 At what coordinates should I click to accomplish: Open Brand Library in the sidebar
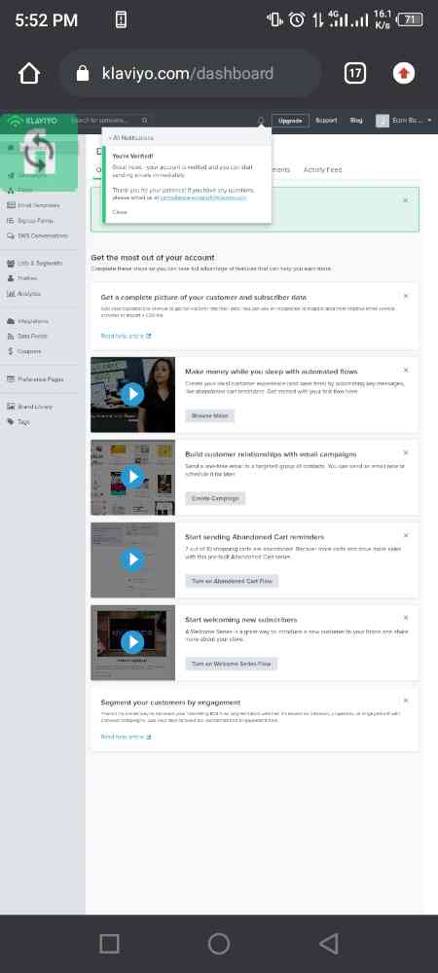30,407
